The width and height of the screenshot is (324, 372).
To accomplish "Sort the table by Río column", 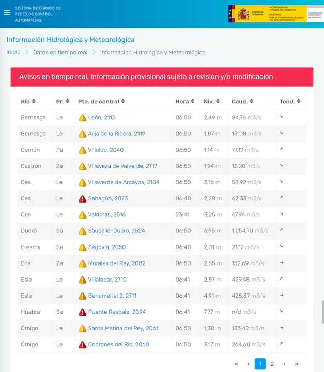I will point(28,102).
